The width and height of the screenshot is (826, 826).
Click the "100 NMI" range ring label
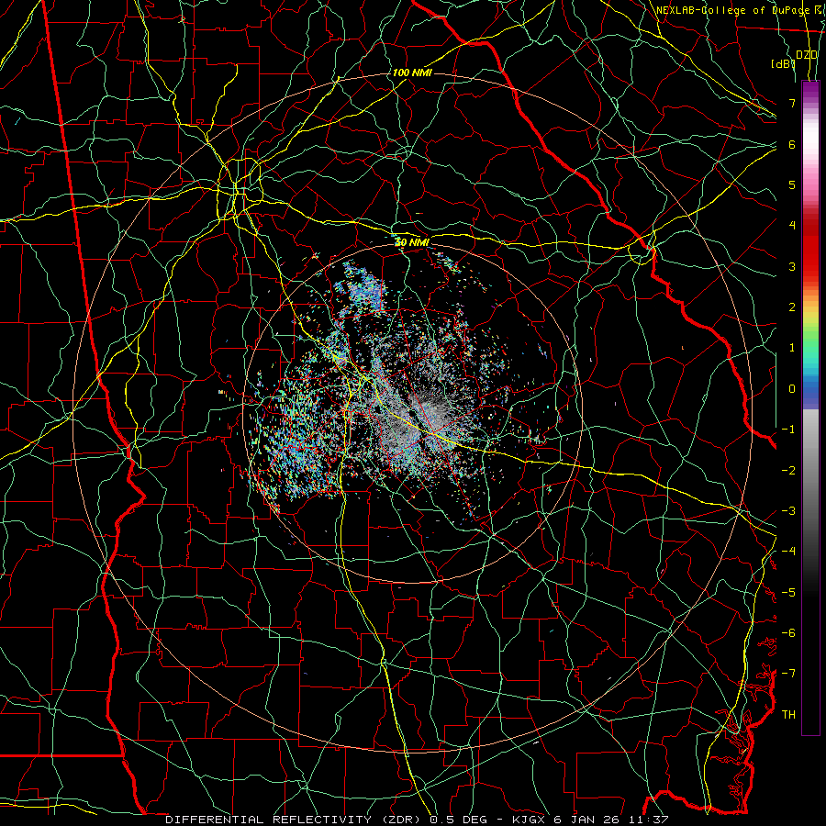(412, 73)
